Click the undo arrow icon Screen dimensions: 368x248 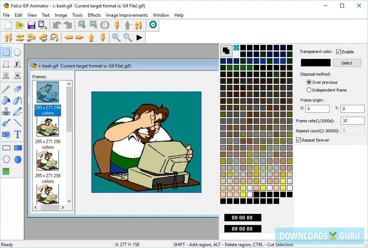pyautogui.click(x=57, y=25)
